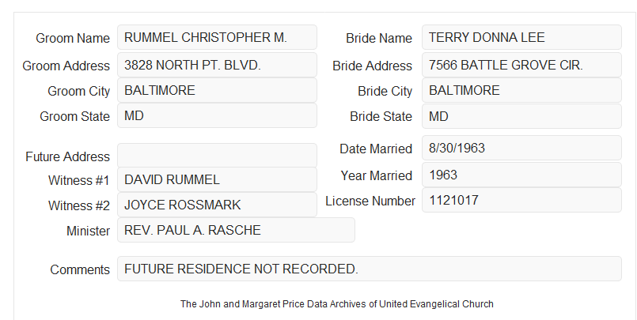Screen dimensions: 637x320
Task: Click the Groom State field showing MD
Action: coord(217,115)
